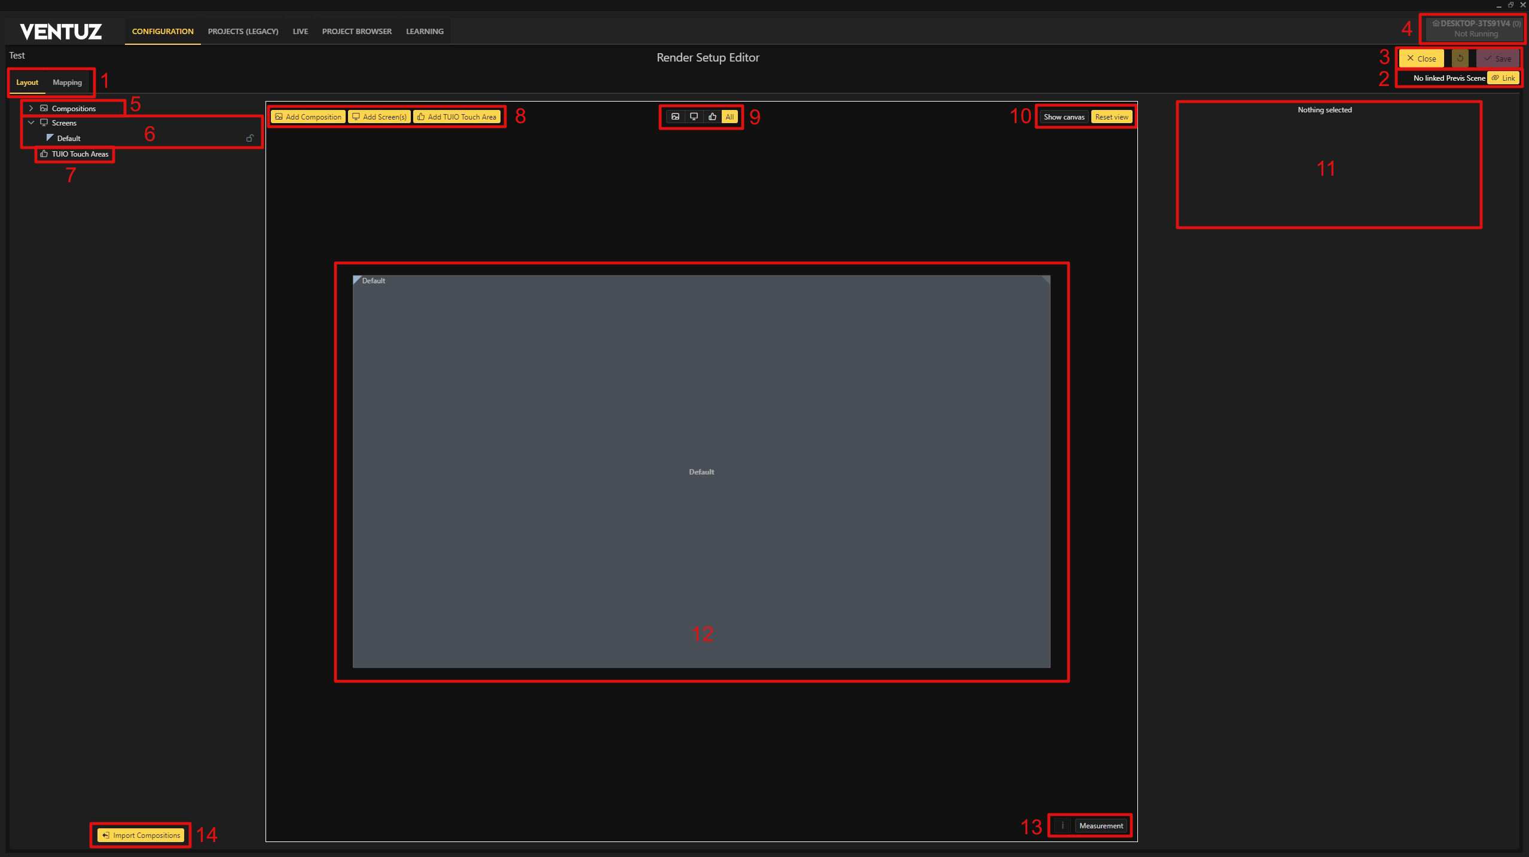The width and height of the screenshot is (1529, 857).
Task: Filter view to screens only icon
Action: [694, 117]
